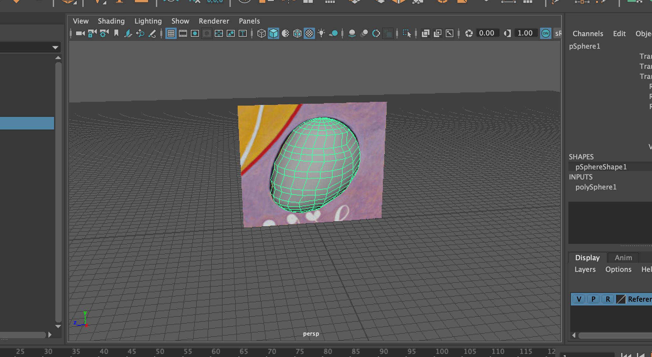
Task: Open the Layers menu
Action: point(585,269)
